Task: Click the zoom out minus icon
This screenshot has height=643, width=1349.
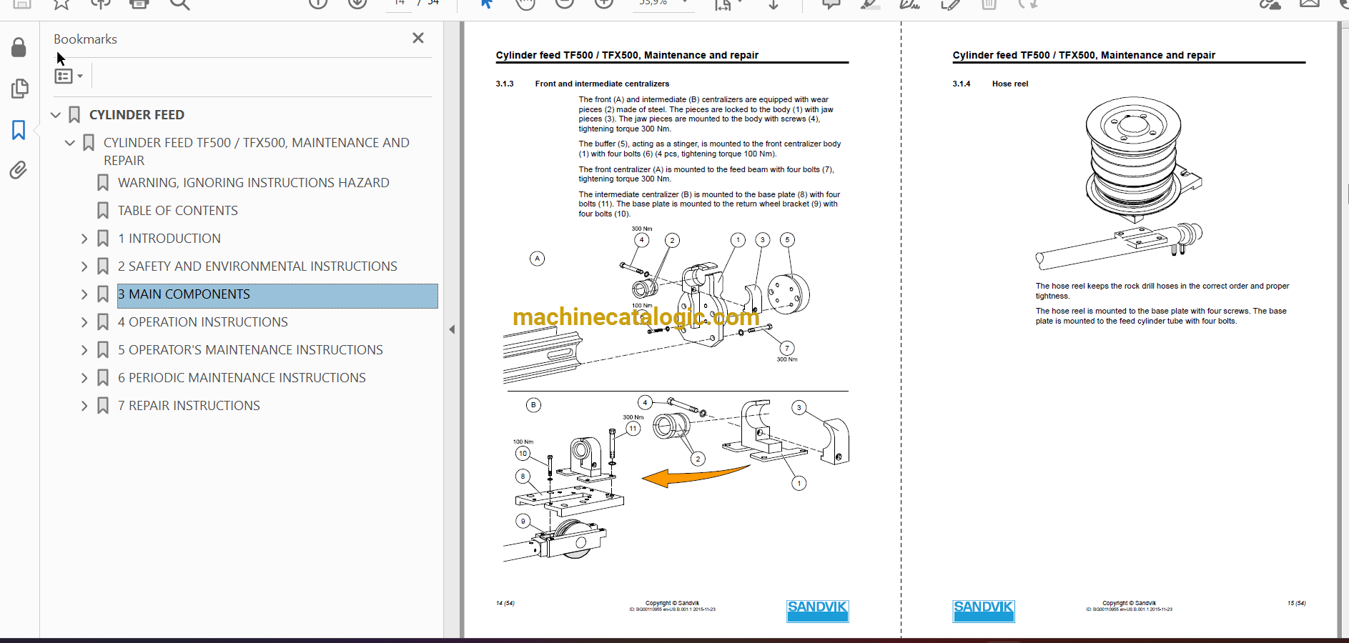Action: (565, 4)
